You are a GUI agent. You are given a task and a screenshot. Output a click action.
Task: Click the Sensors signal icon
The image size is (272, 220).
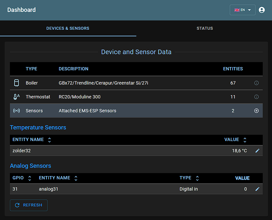17,111
